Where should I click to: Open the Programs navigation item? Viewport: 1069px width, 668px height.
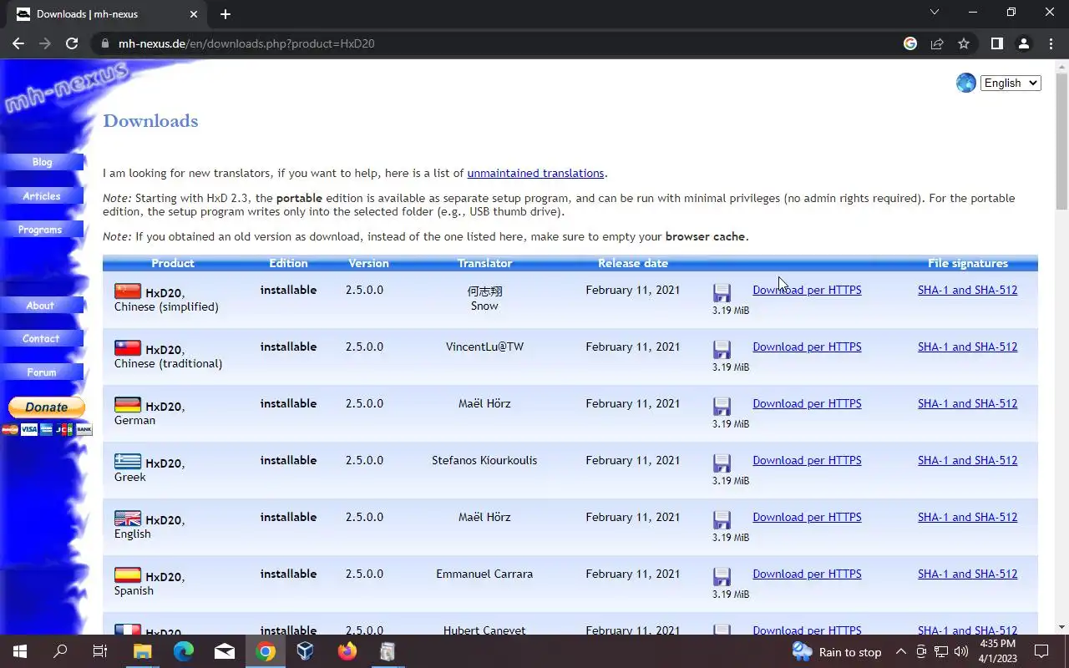[x=40, y=230]
